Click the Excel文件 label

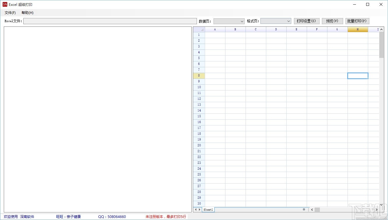tap(13, 21)
